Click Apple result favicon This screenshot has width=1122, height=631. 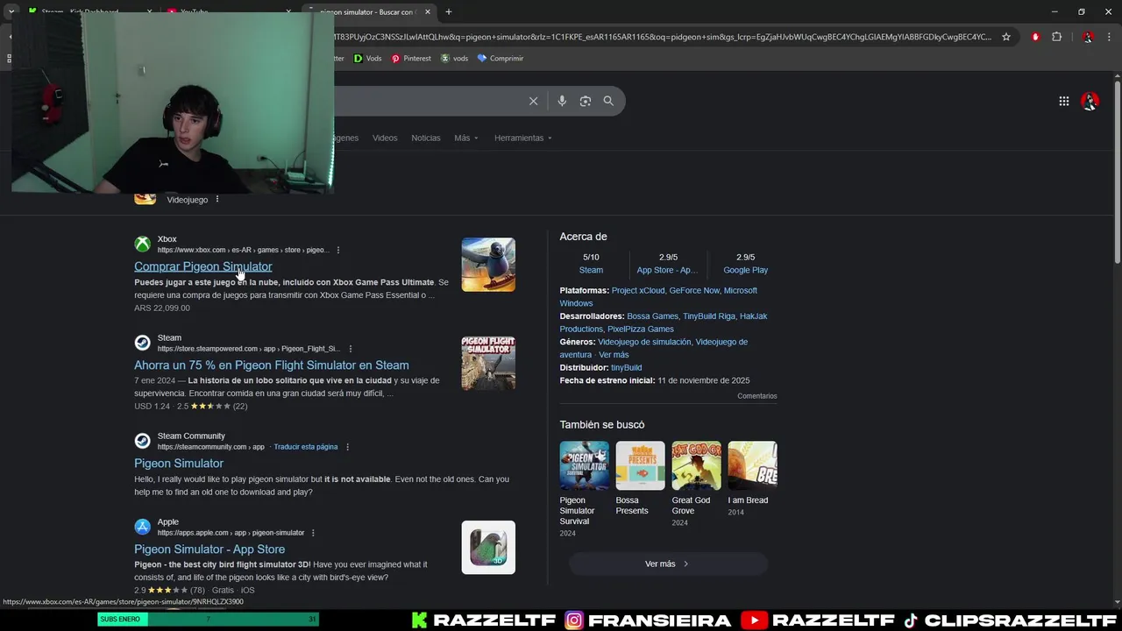pos(142,527)
